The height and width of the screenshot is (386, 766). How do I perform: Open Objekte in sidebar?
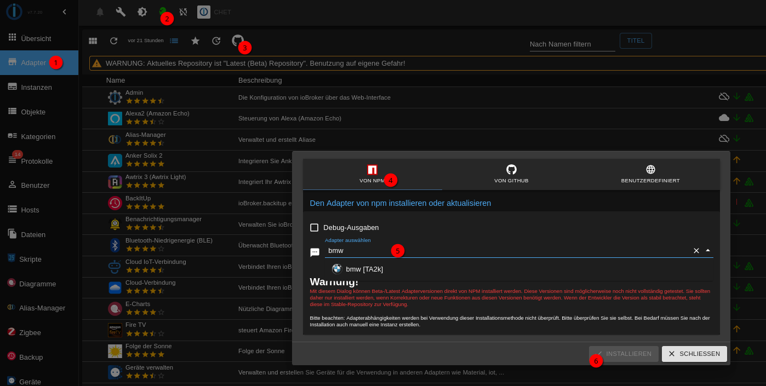click(x=39, y=112)
